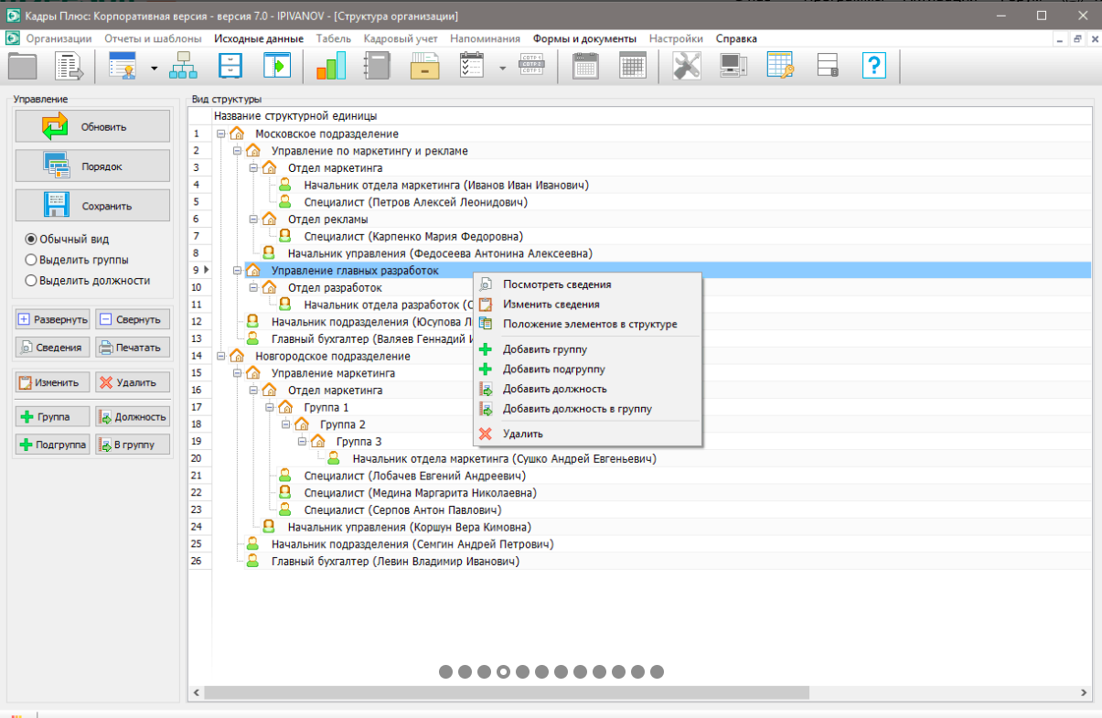Click the Порядок button
Screen dimensions: 1102x718
pos(92,166)
